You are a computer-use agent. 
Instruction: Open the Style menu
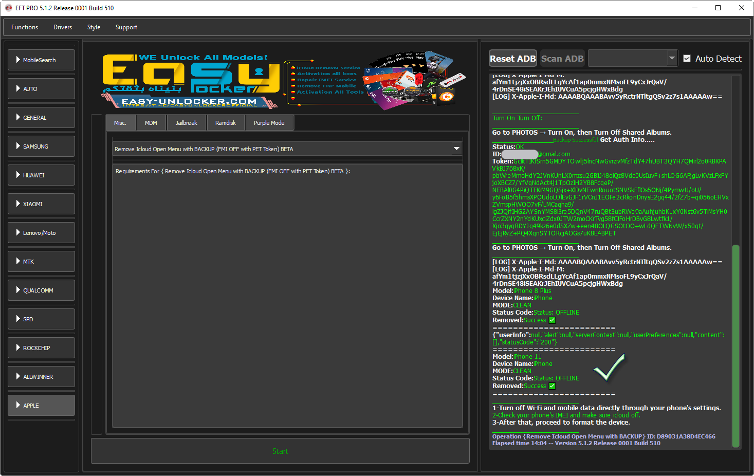pos(94,27)
